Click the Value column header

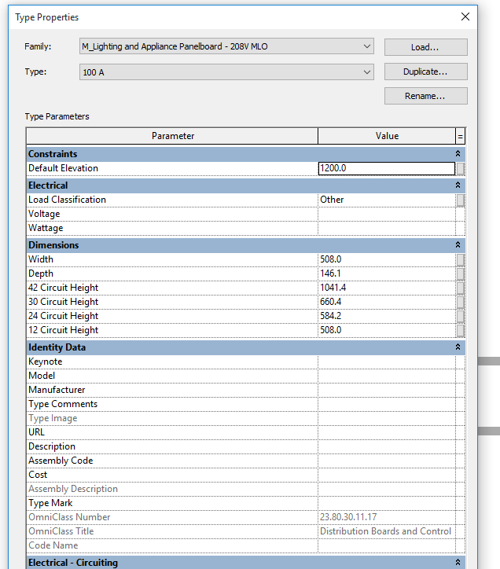[387, 136]
